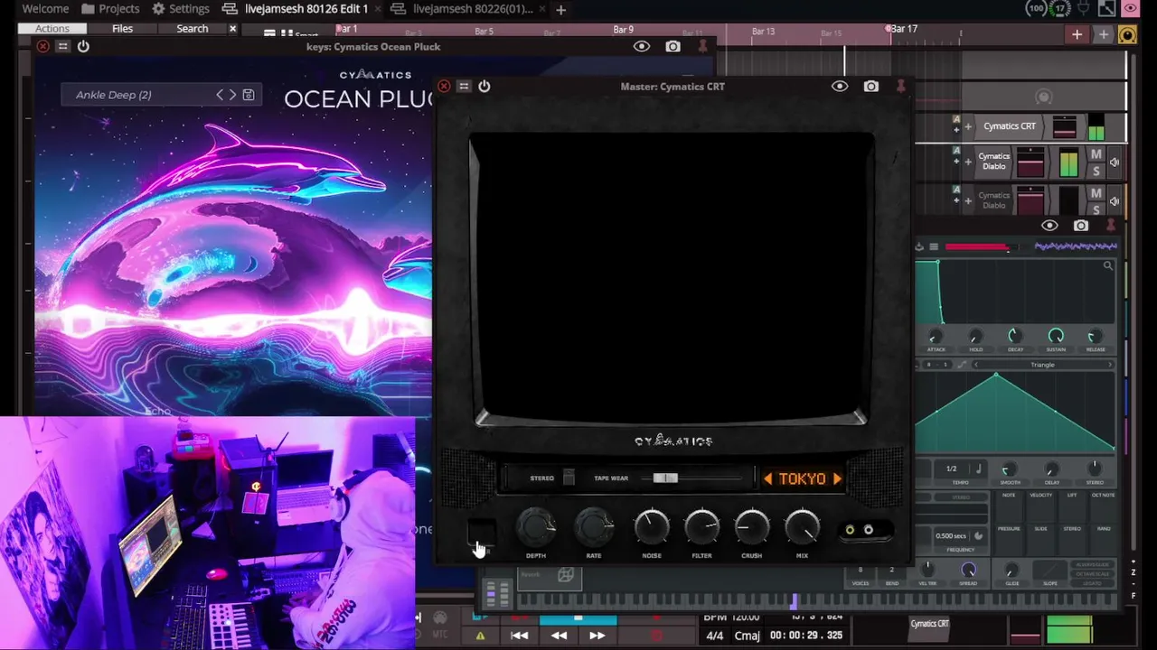
Task: Close the Cymatics Ocean Pluck plugin window
Action: coord(42,46)
